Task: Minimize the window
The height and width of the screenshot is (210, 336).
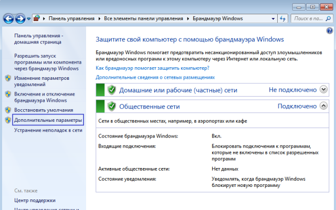Action: (299, 7)
